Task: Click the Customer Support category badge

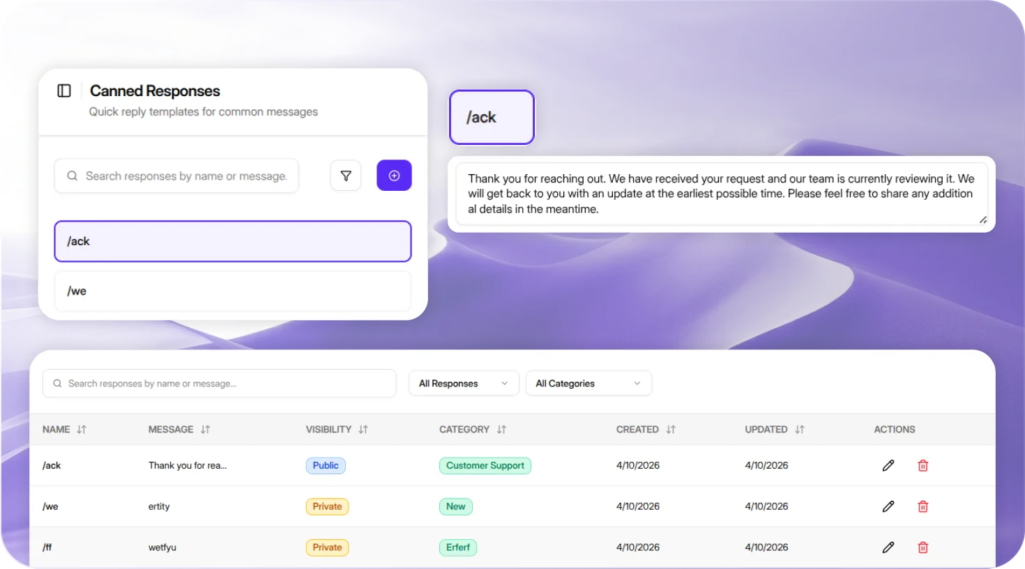Action: click(x=485, y=465)
